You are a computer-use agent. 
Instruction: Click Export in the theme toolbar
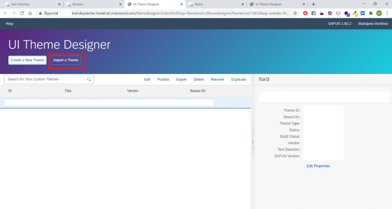[181, 79]
